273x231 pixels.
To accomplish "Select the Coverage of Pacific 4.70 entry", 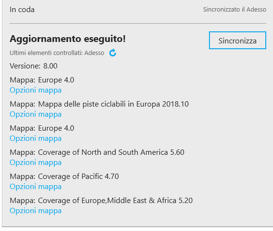I will (x=78, y=176).
